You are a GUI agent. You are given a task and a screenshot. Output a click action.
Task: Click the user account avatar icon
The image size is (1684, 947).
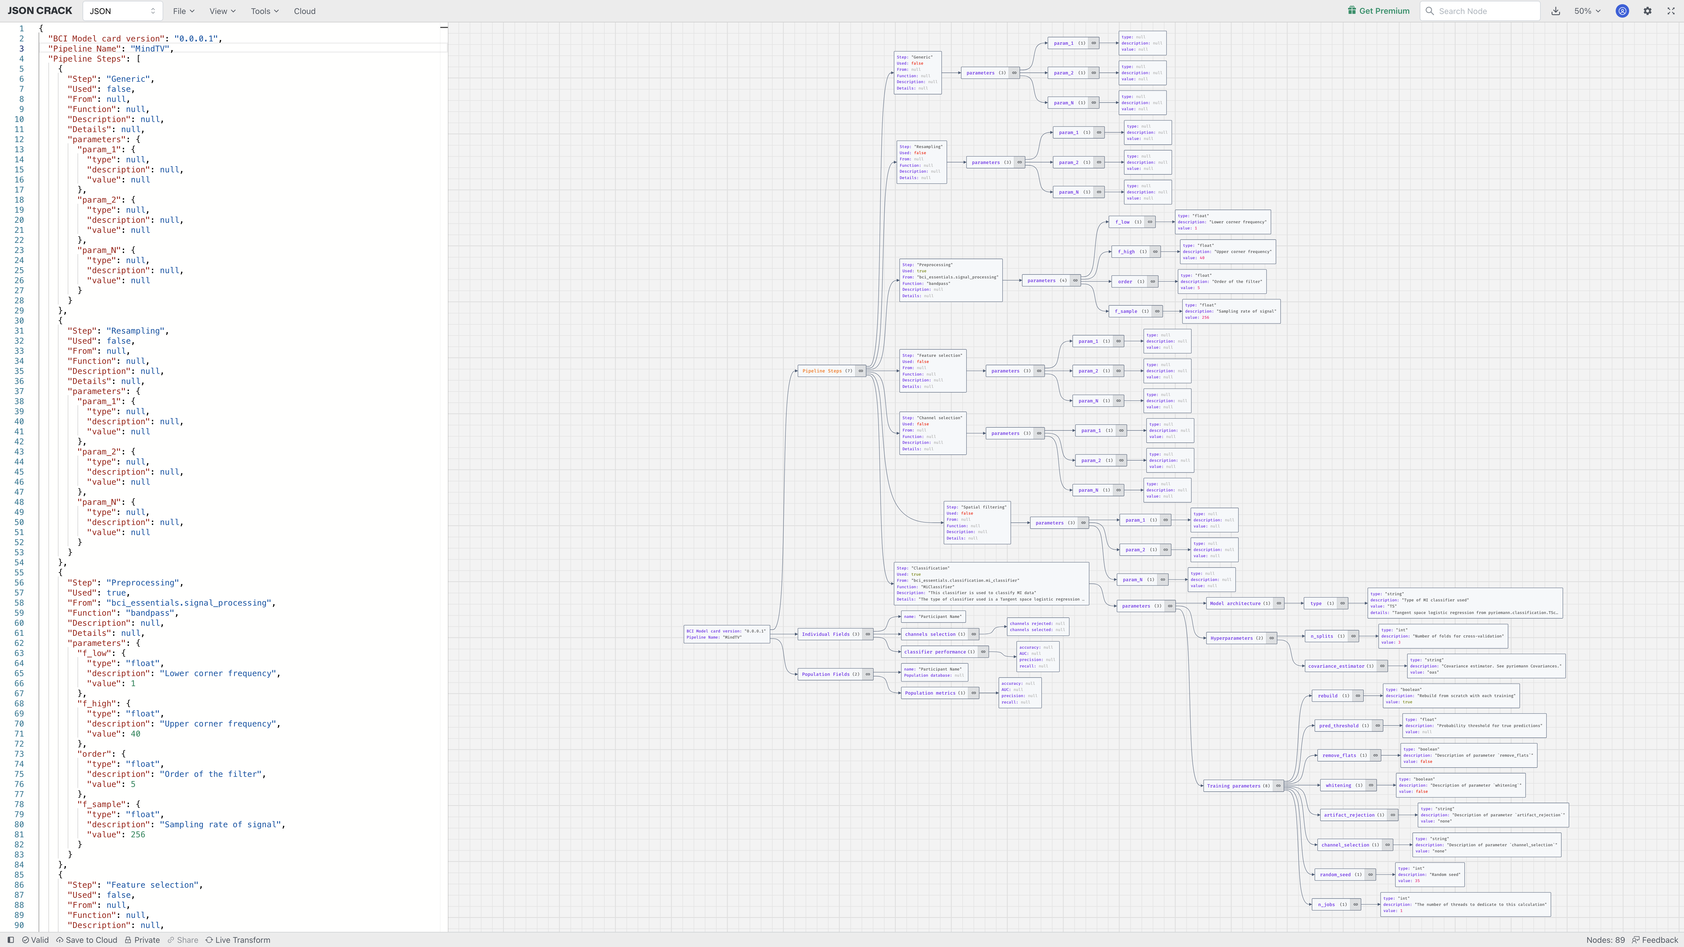pyautogui.click(x=1622, y=11)
